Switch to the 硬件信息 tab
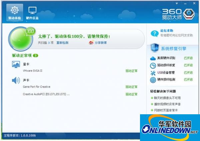 pyautogui.click(x=32, y=13)
